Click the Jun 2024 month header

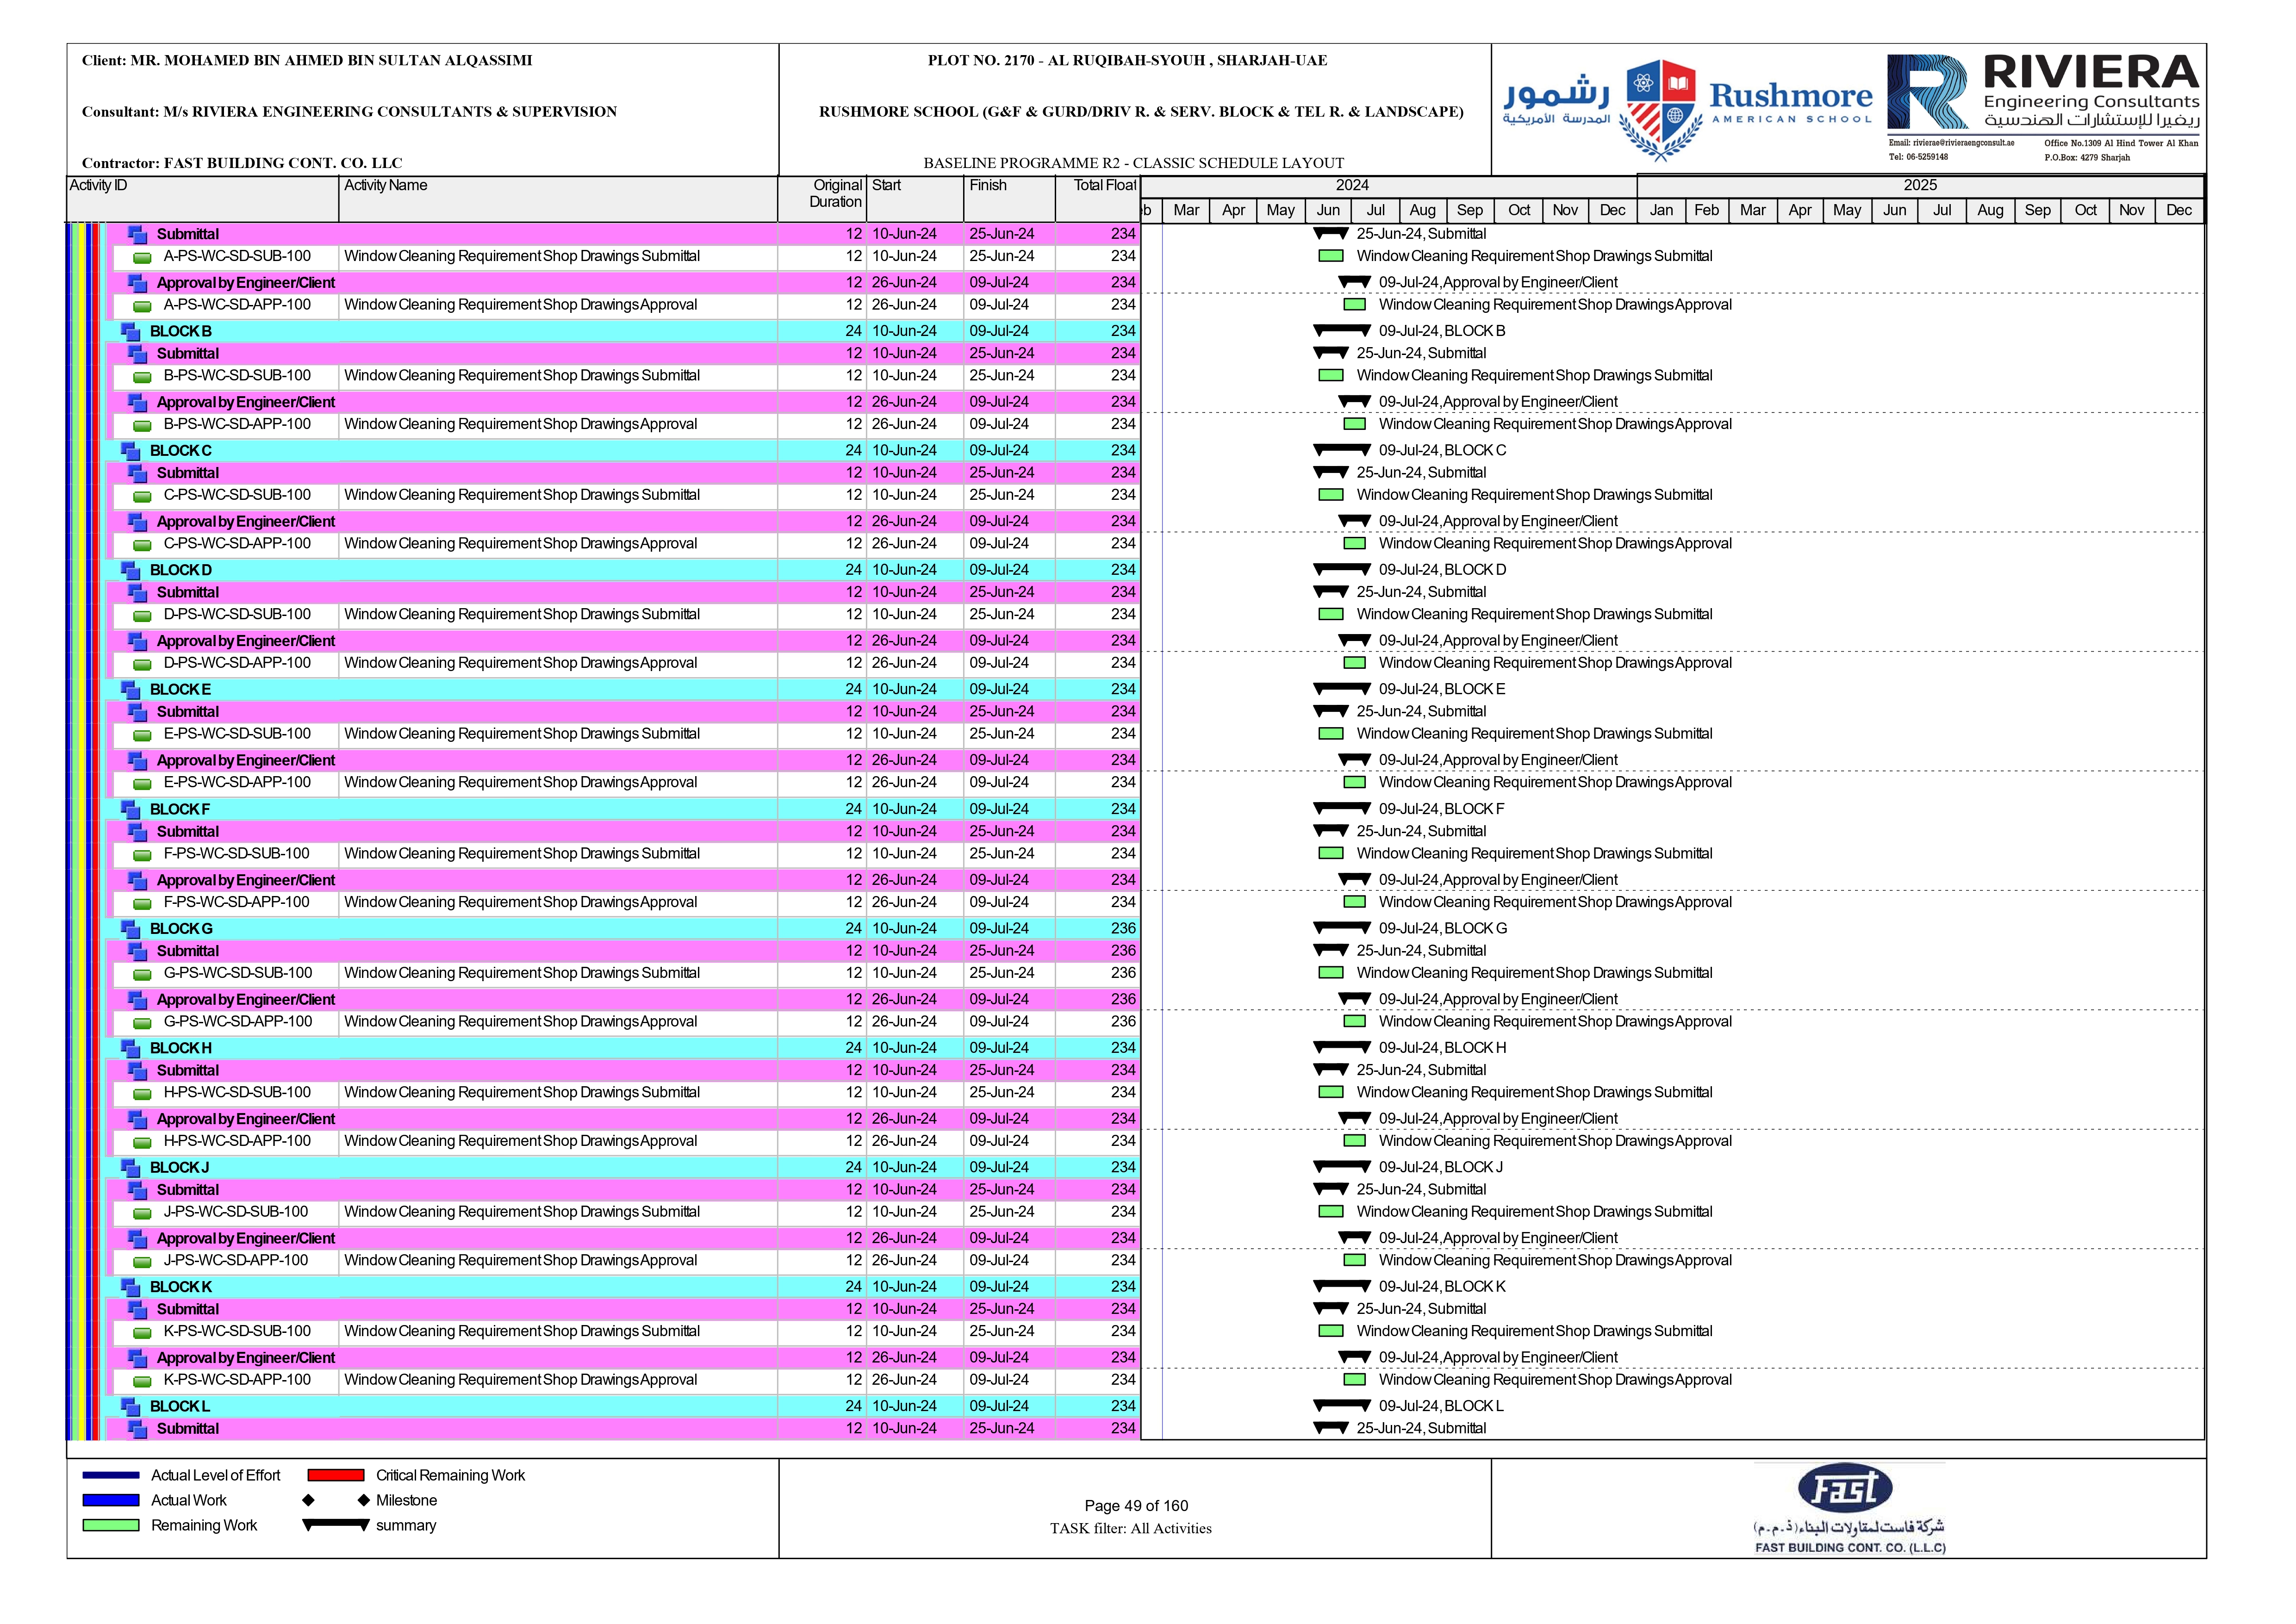(1328, 211)
